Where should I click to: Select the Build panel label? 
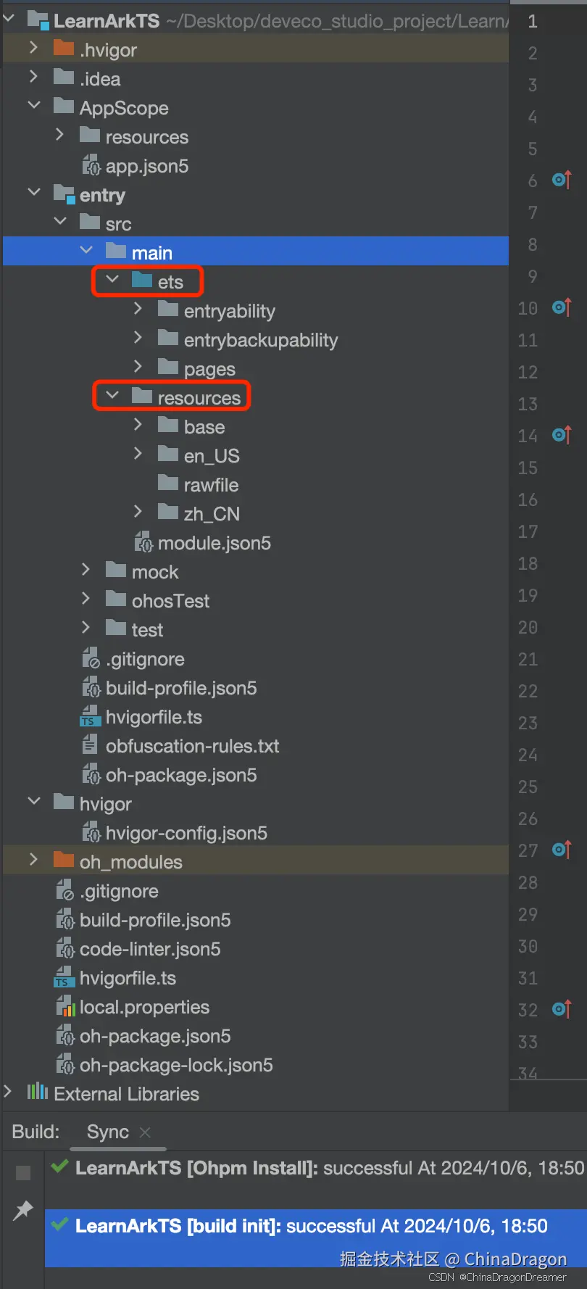[x=36, y=1132]
